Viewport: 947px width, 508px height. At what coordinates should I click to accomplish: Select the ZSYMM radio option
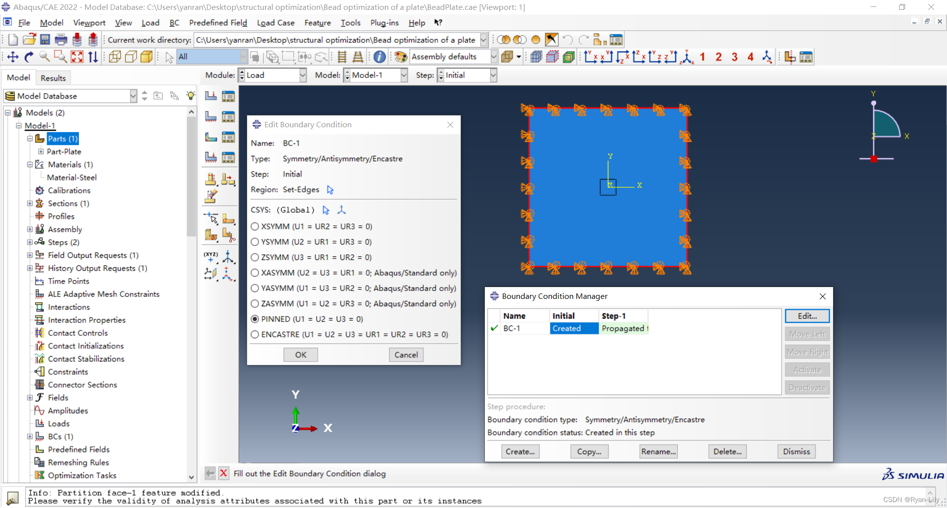tap(255, 257)
